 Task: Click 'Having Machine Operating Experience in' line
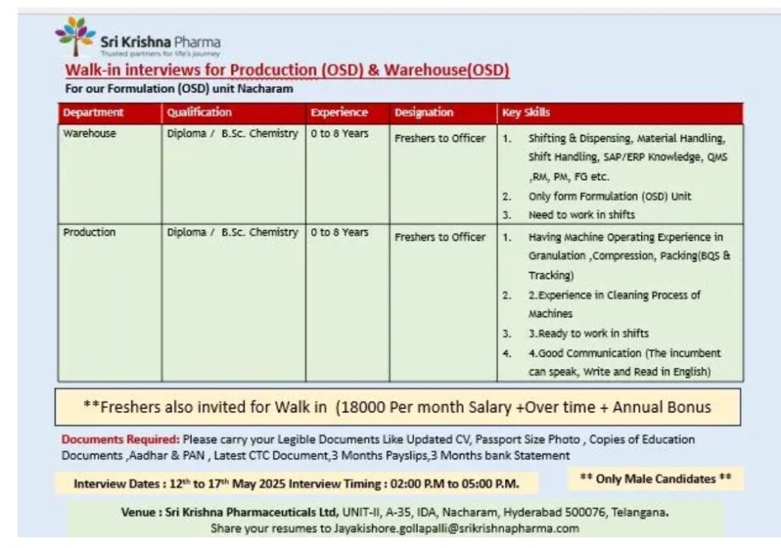click(x=625, y=238)
